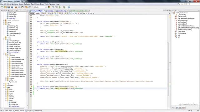Click the New File toolbar icon
200x112 pixels.
(2, 7)
